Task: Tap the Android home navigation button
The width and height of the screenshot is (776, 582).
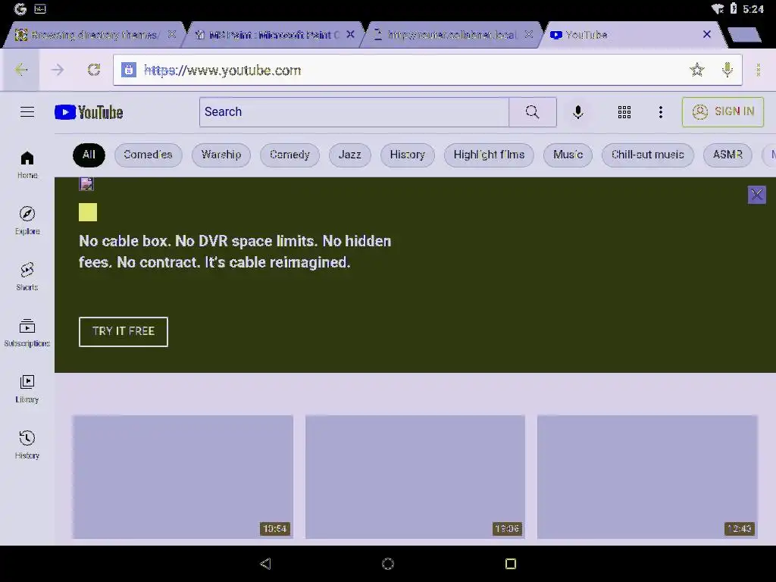Action: [388, 564]
